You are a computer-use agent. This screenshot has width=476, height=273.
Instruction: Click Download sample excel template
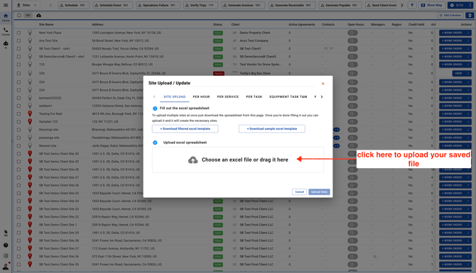[272, 129]
